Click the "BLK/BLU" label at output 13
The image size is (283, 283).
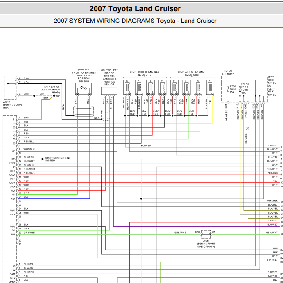[273, 205]
